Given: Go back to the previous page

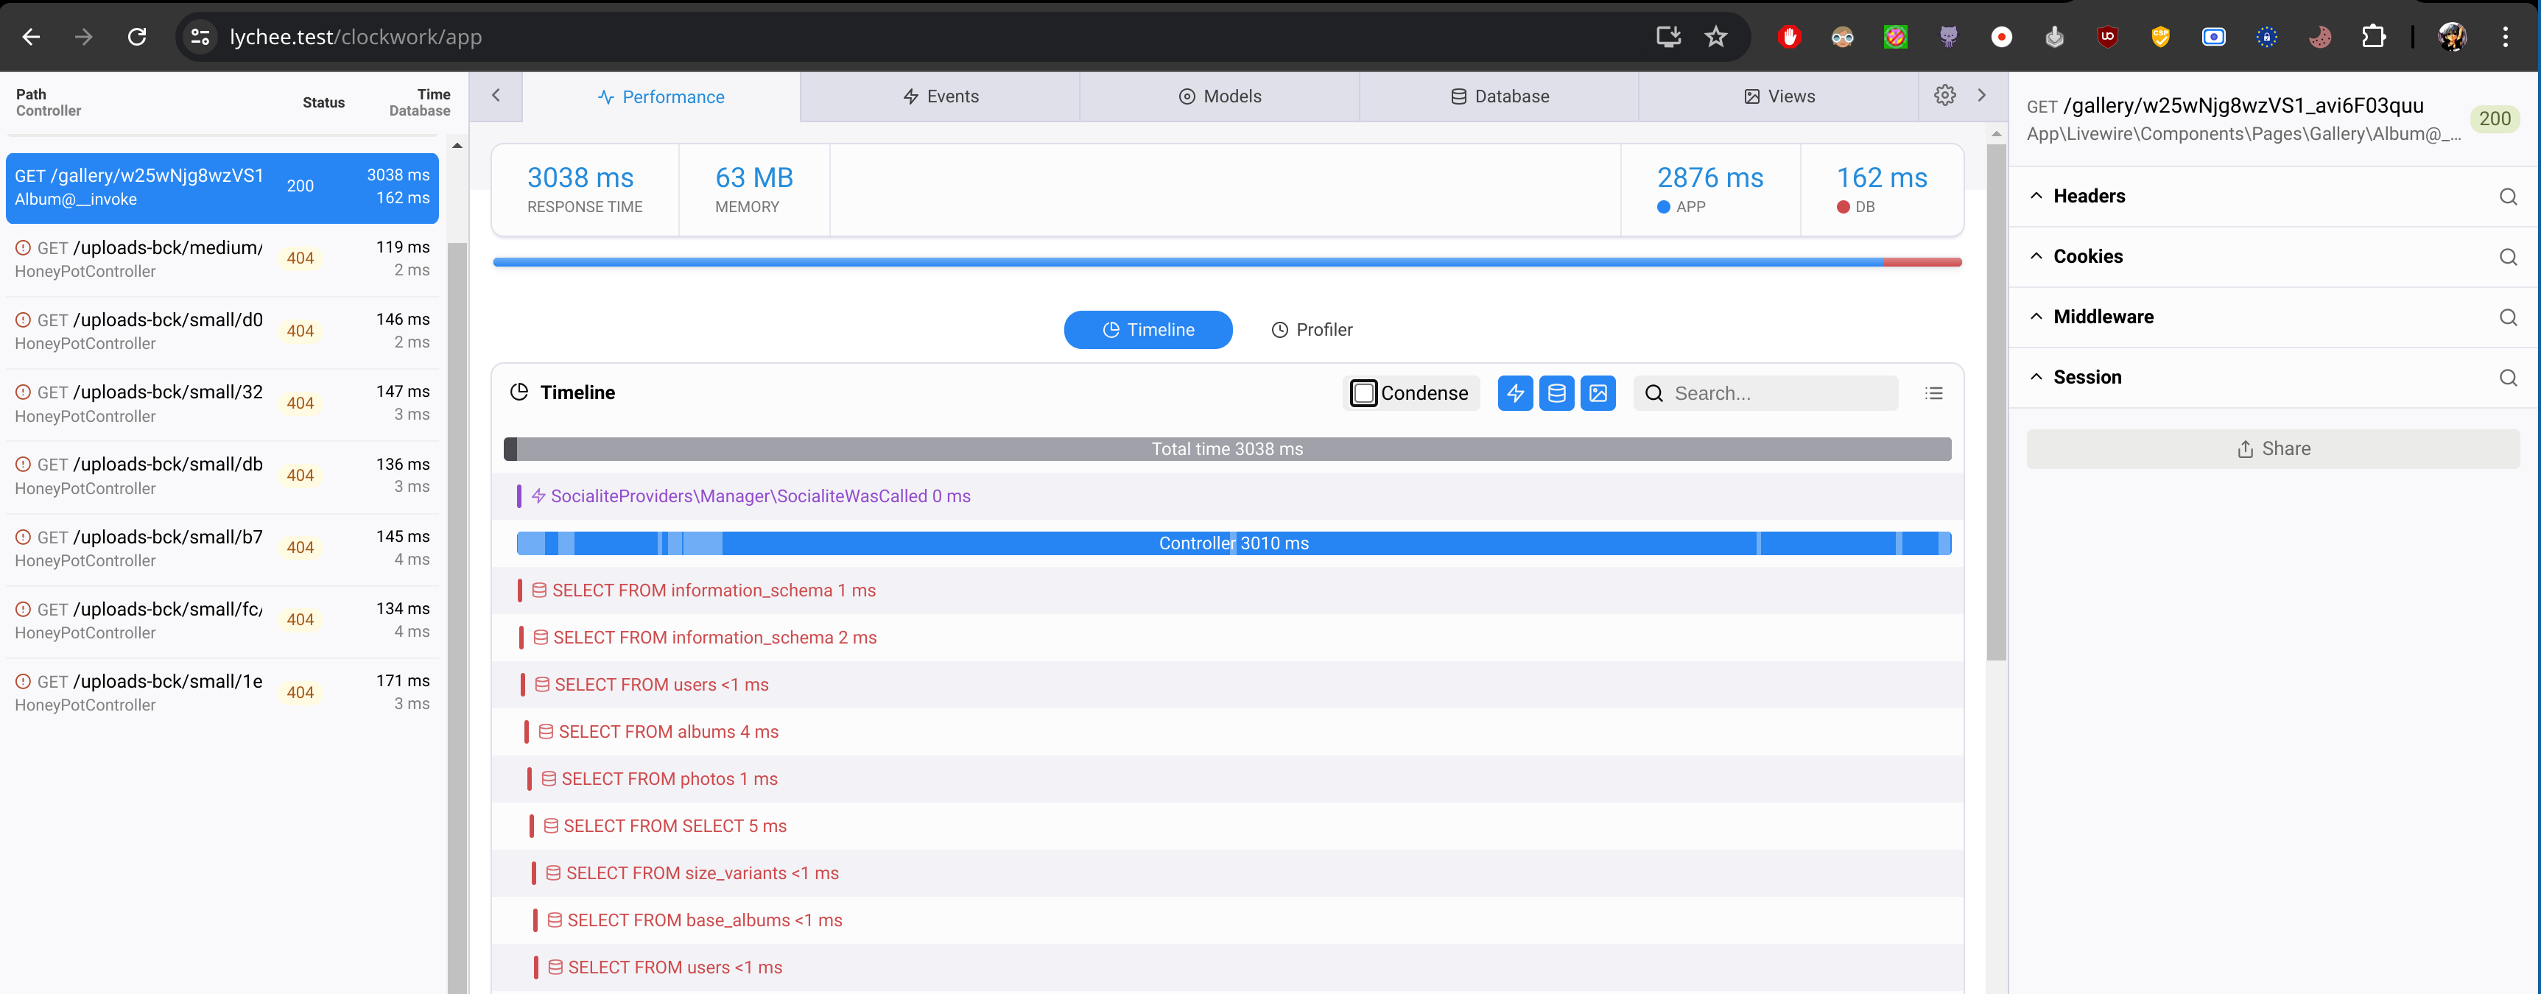Looking at the screenshot, I should coord(31,37).
